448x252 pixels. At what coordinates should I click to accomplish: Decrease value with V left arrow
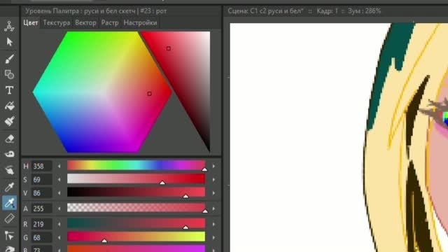coord(59,193)
